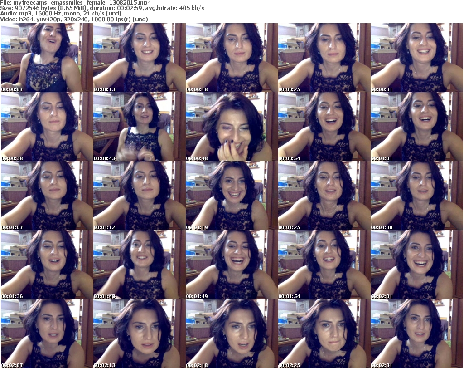Click the 'Audio: mp3, 16000 Hz' header line
464x368 pixels.
(x=61, y=14)
